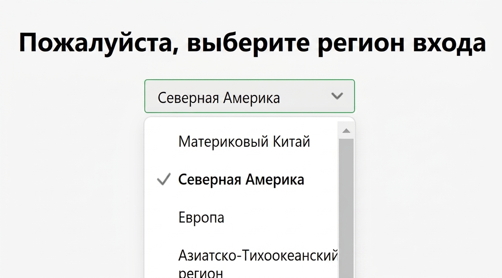The image size is (502, 278).
Task: Click the chevron arrow in region dropdown
Action: click(337, 96)
